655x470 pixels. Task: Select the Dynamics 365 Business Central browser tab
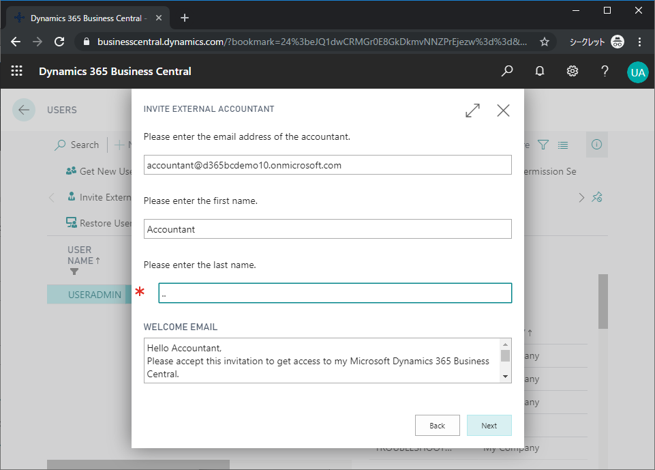point(88,18)
